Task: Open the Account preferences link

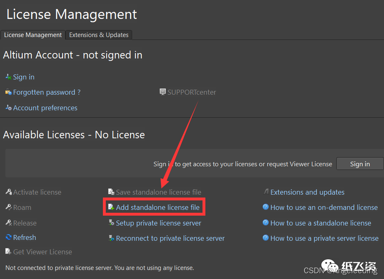Action: (x=45, y=108)
